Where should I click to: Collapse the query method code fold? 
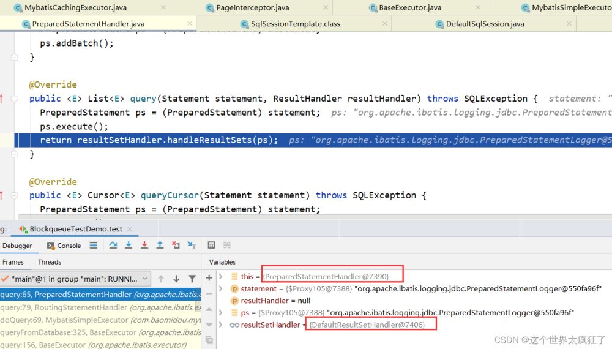[15, 99]
